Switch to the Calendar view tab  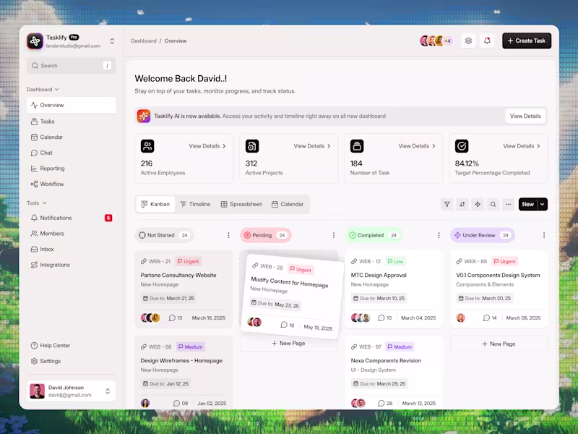click(288, 204)
